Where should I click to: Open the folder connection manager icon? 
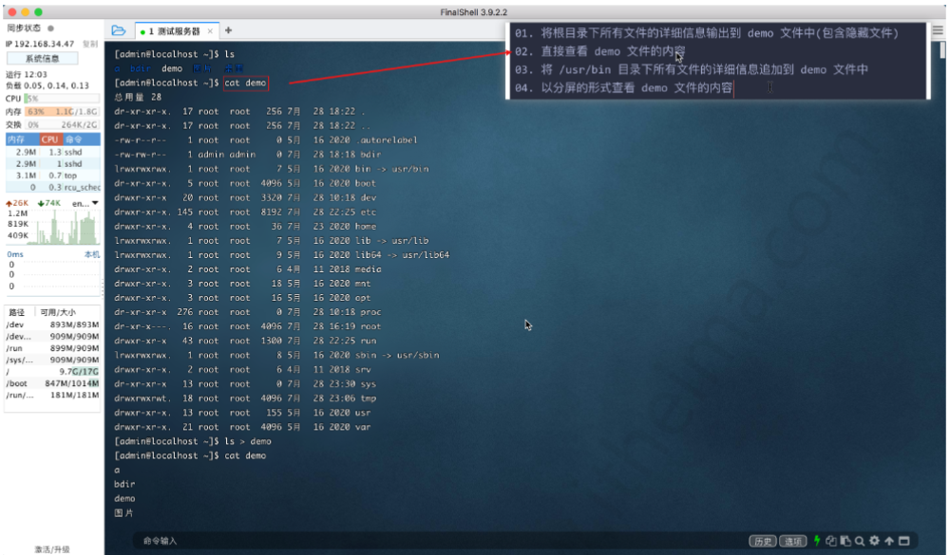119,30
